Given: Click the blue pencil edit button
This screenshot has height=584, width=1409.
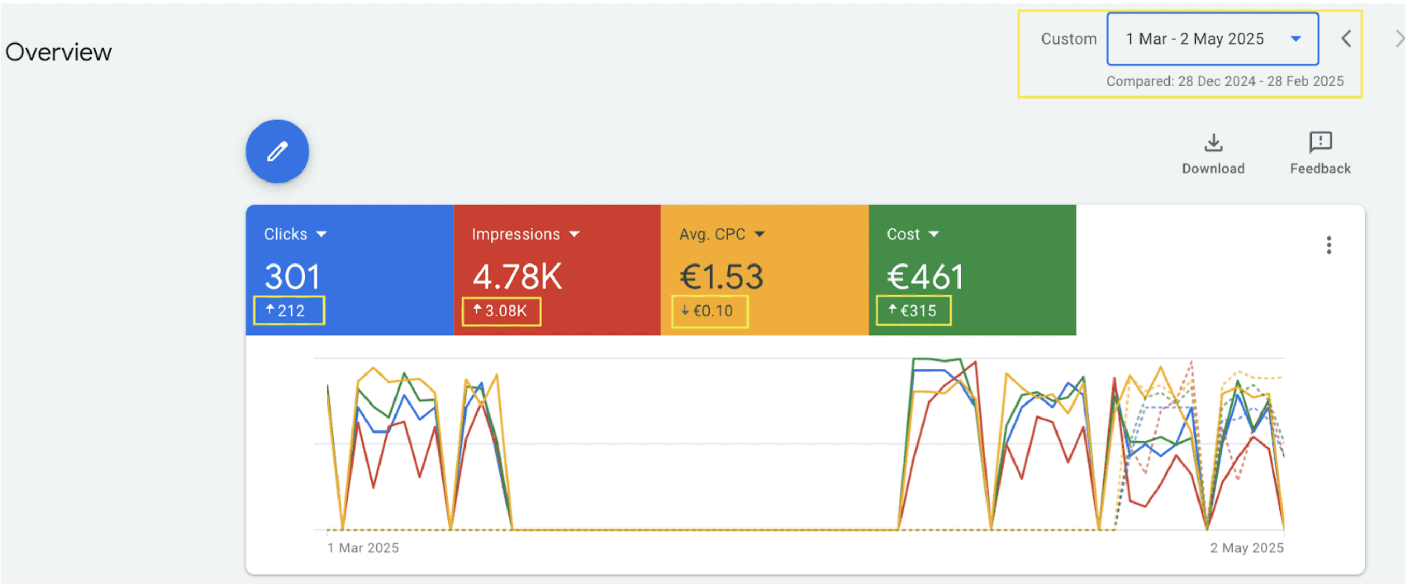Looking at the screenshot, I should [x=277, y=151].
